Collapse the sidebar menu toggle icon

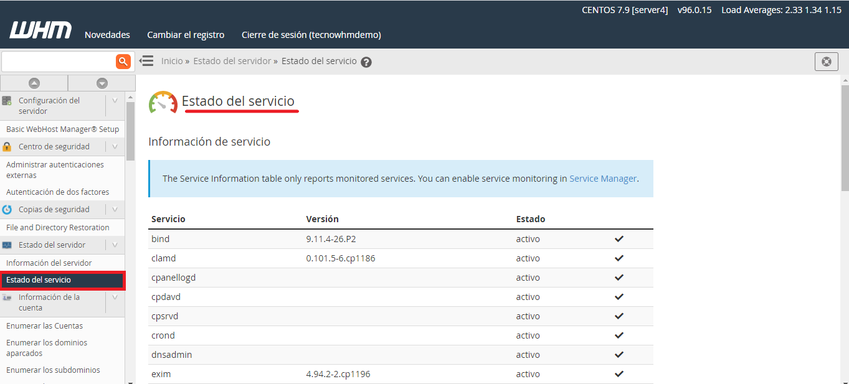146,61
